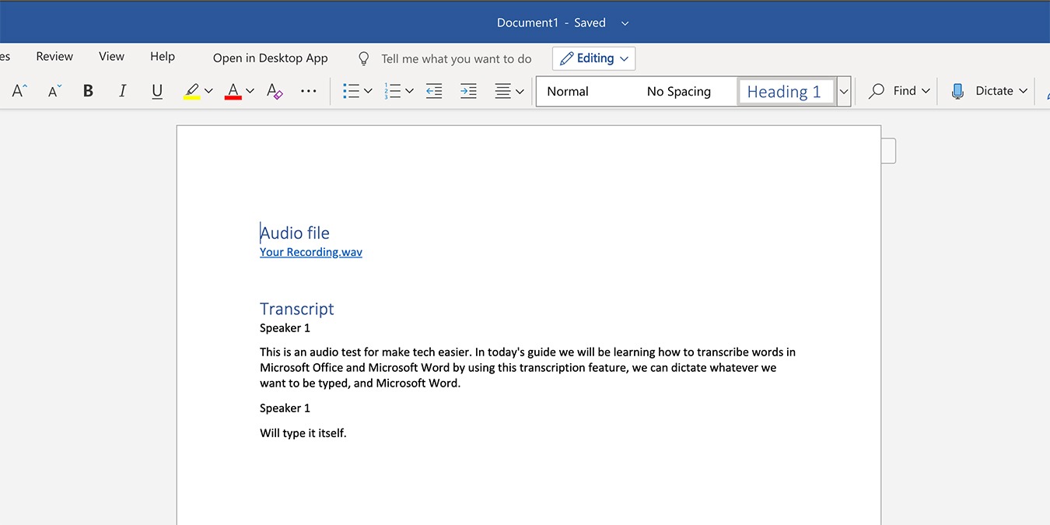
Task: Select the red Font Color swatch
Action: tap(233, 90)
